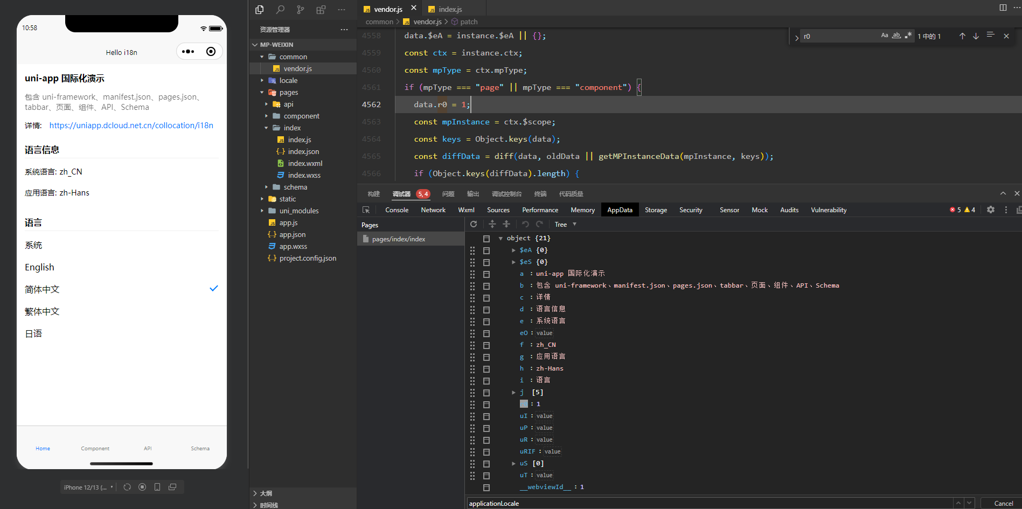
Task: Click the copy files icon in explorer toolbar
Action: tap(259, 10)
